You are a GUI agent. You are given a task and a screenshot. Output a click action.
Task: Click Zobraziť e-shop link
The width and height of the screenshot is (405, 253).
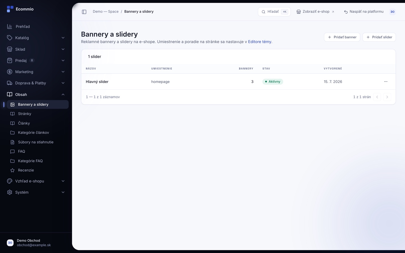315,12
